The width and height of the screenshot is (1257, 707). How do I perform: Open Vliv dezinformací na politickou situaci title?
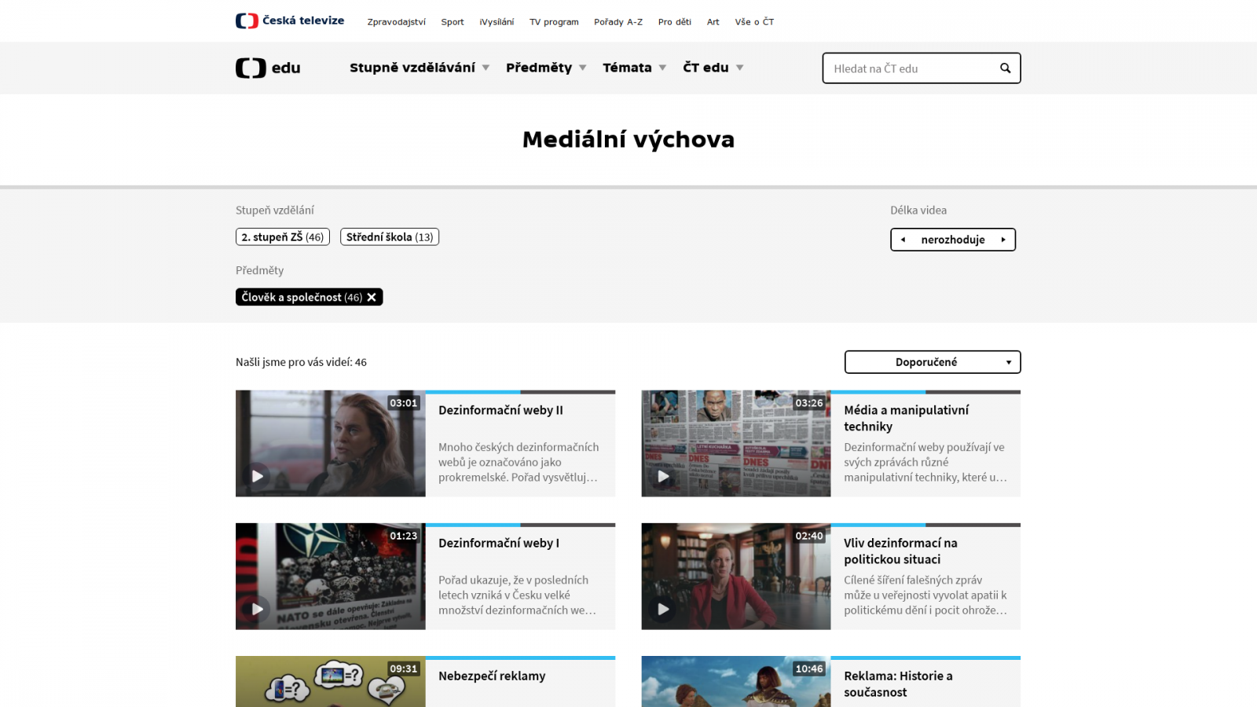click(x=900, y=551)
